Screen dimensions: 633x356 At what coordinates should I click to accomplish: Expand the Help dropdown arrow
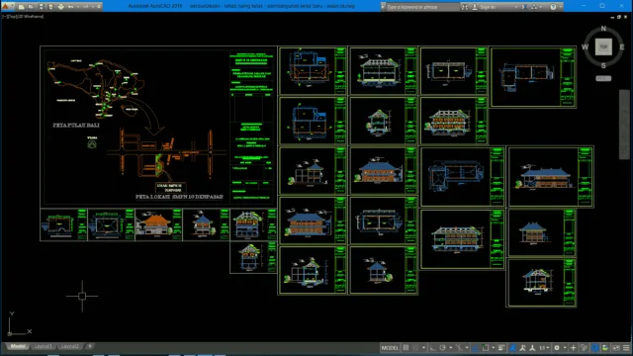561,7
